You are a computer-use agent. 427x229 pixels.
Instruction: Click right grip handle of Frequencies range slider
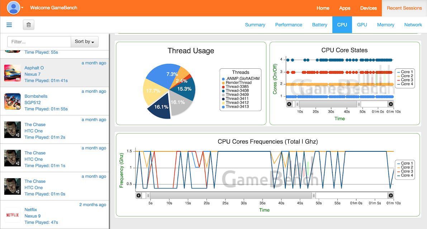coord(314,195)
